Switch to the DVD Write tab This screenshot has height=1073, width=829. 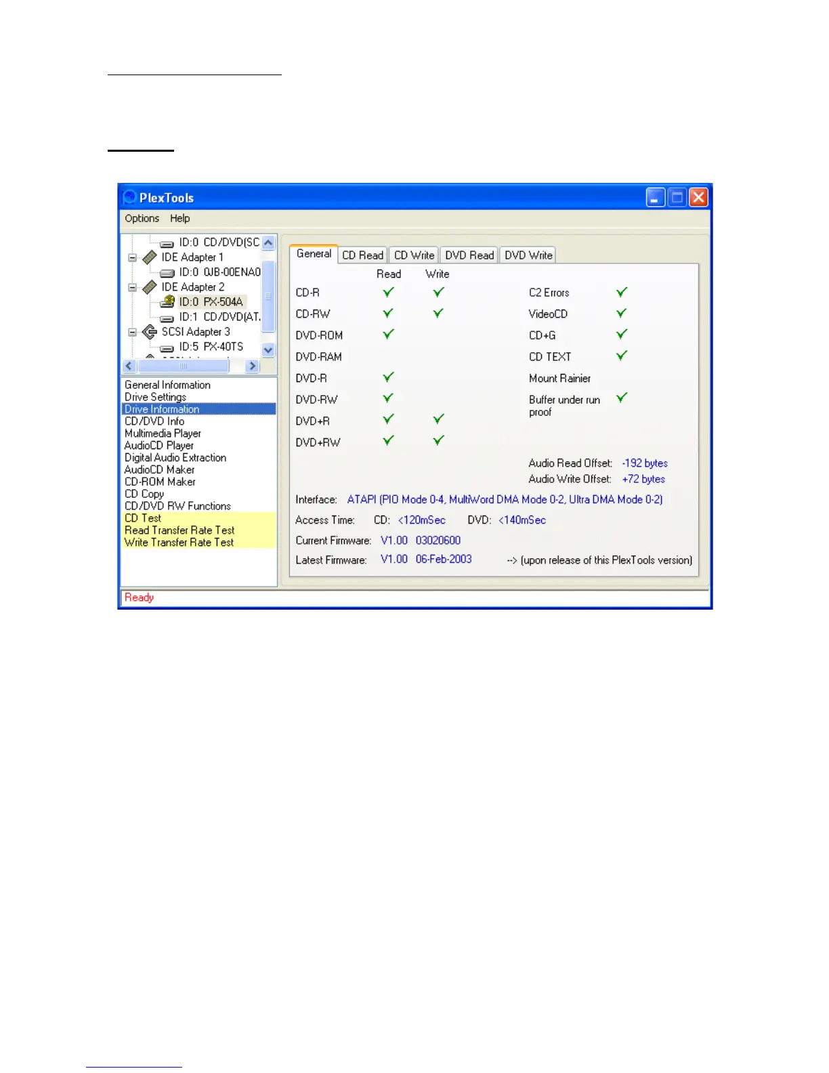(528, 255)
